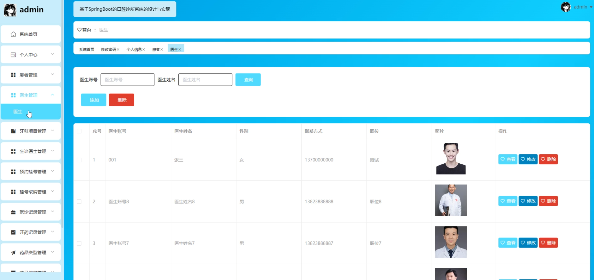Viewport: 594px width, 280px height.
Task: Check the row checkbox for 医生账号7
Action: click(79, 243)
